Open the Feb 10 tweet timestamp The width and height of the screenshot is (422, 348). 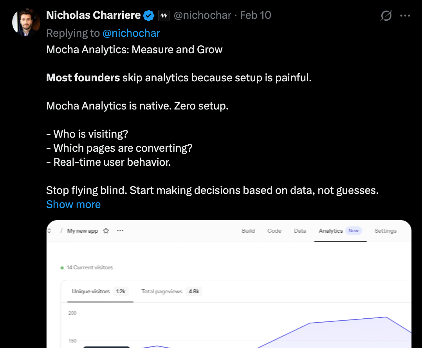coord(256,16)
